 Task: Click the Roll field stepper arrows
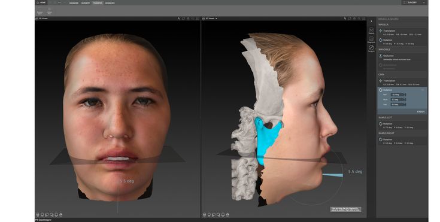click(x=404, y=95)
